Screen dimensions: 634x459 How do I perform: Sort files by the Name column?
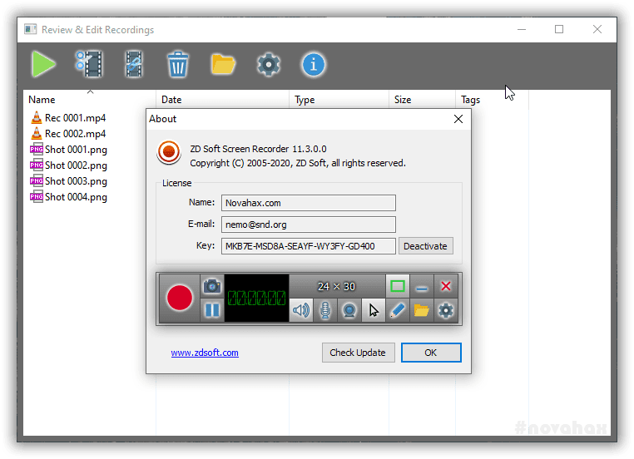[x=42, y=100]
